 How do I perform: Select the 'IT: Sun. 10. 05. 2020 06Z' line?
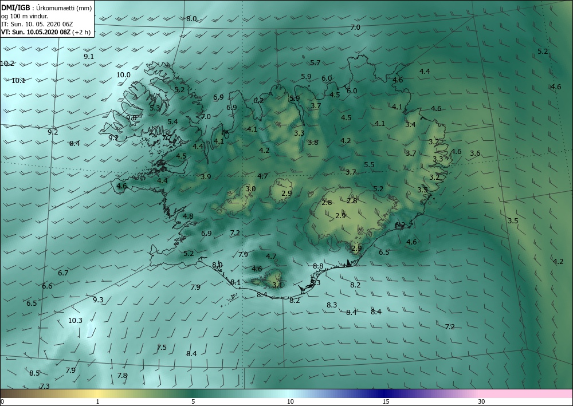[37, 23]
